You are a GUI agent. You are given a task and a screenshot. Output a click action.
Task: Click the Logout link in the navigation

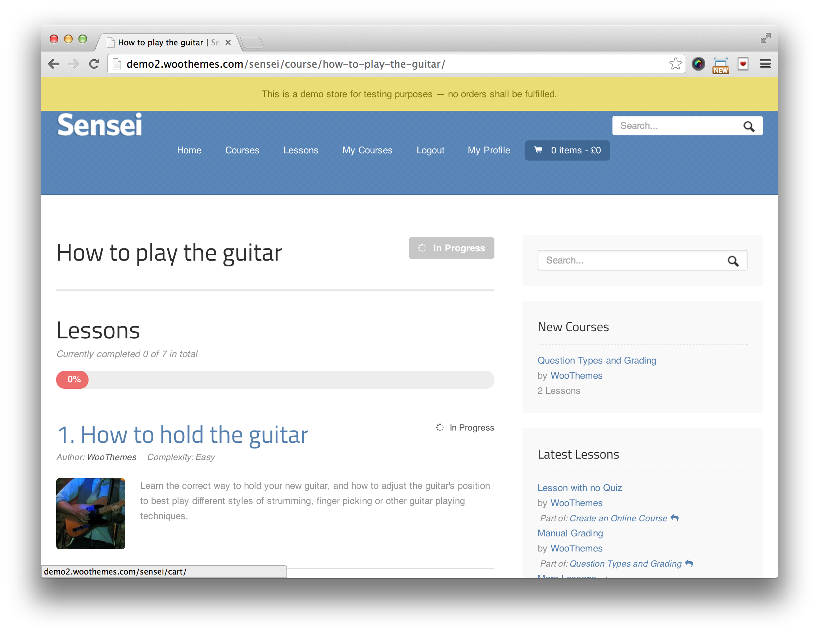(430, 150)
